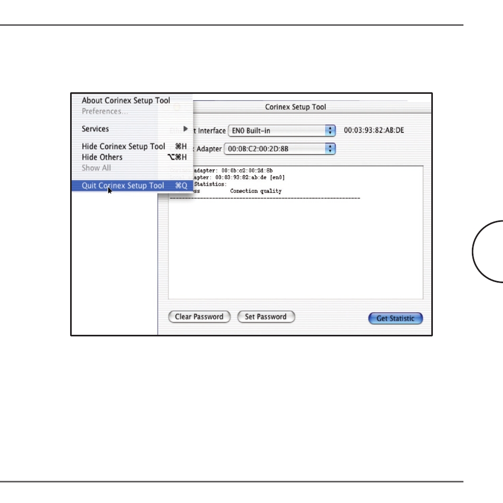Click the Corinex Setup Tool window title
The image size is (503, 503).
click(295, 107)
